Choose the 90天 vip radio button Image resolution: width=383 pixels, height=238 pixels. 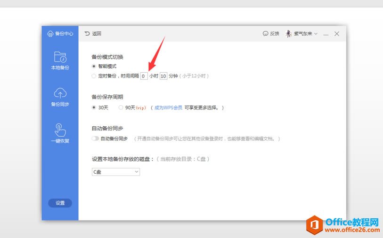point(121,107)
